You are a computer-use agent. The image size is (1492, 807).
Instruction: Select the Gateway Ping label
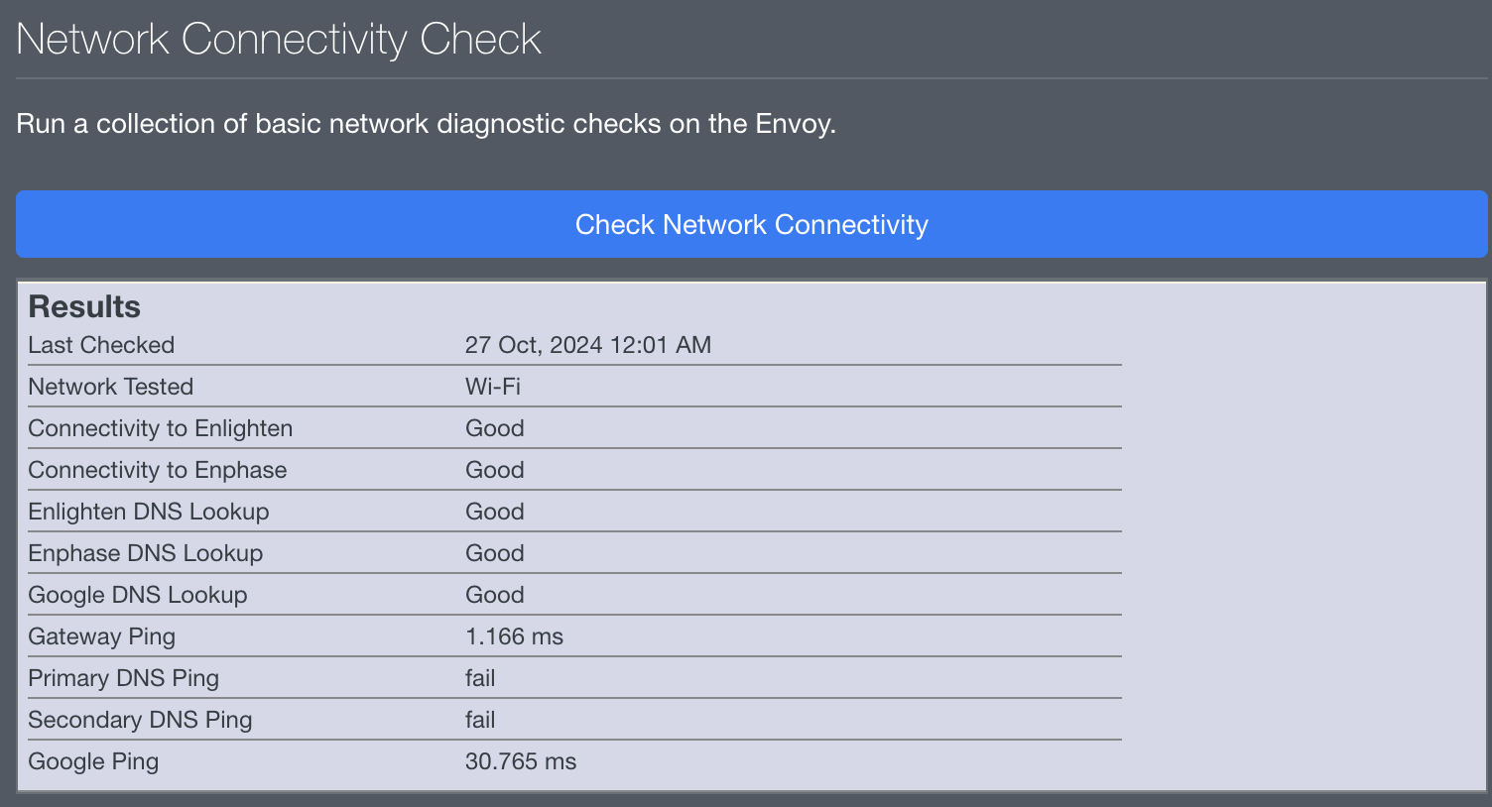[x=101, y=636]
